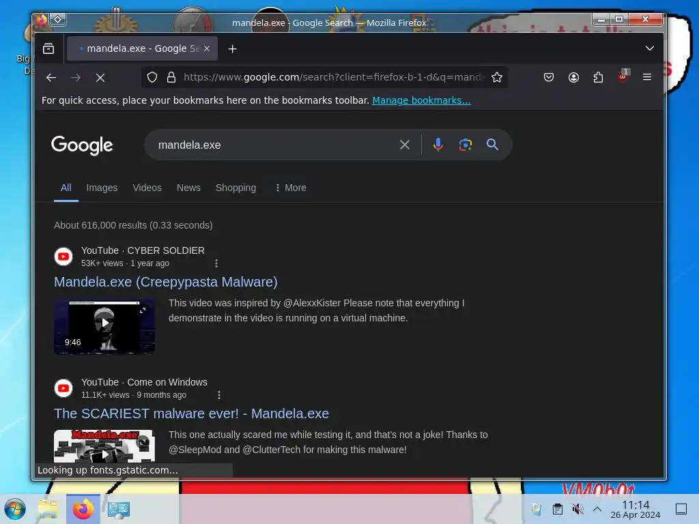Open Firefox window menu icon in title bar
Image resolution: width=699 pixels, height=524 pixels.
coord(42,20)
